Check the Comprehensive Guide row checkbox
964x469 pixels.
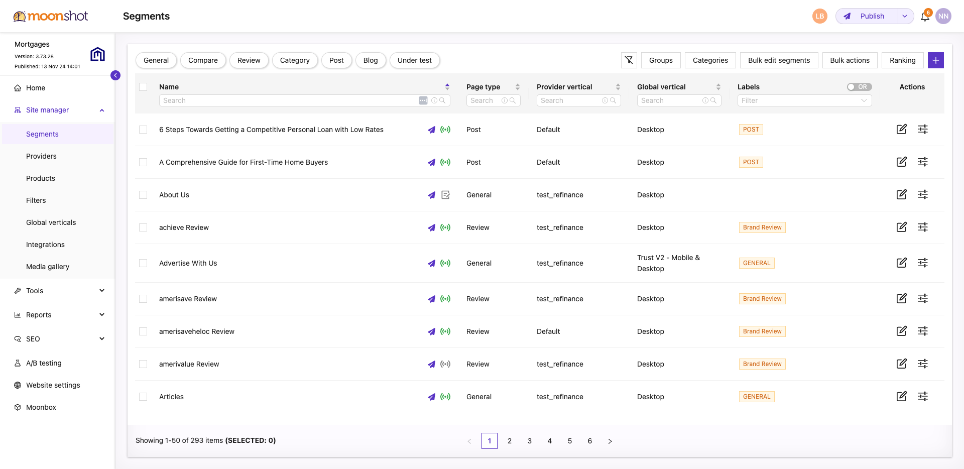143,162
